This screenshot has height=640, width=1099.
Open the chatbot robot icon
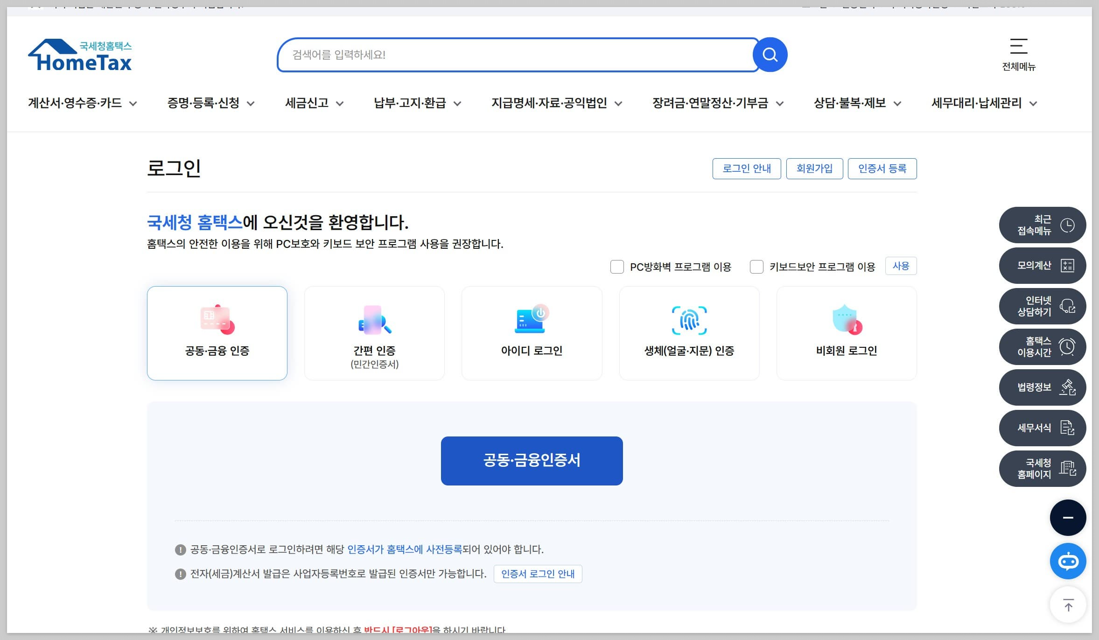[1068, 561]
